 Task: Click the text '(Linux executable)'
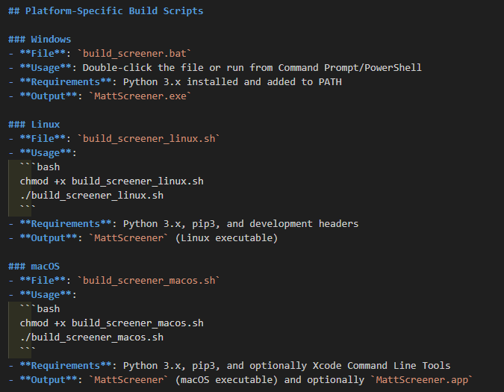pyautogui.click(x=226, y=237)
